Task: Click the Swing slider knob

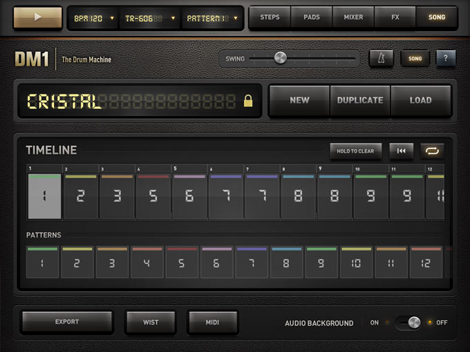Action: [280, 58]
